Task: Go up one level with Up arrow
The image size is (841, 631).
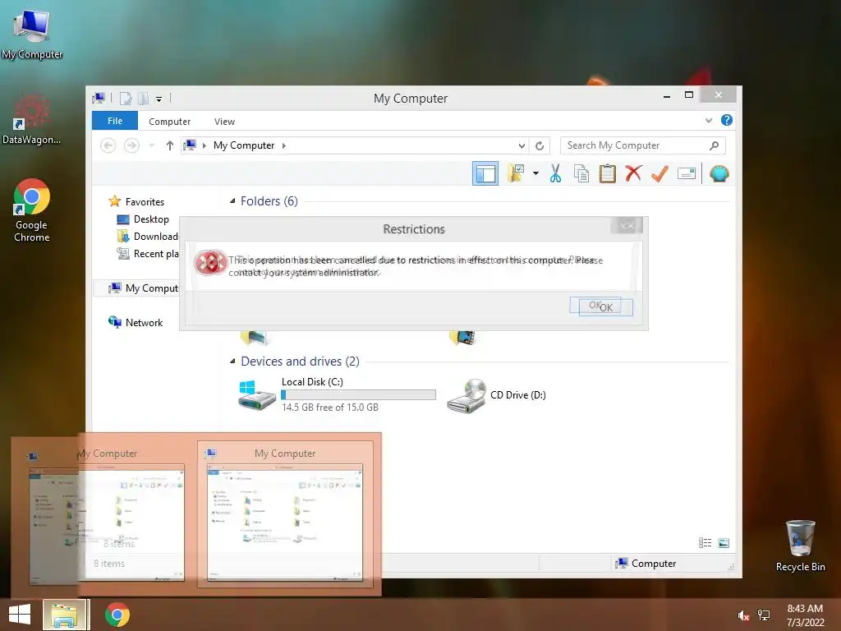Action: pyautogui.click(x=169, y=145)
